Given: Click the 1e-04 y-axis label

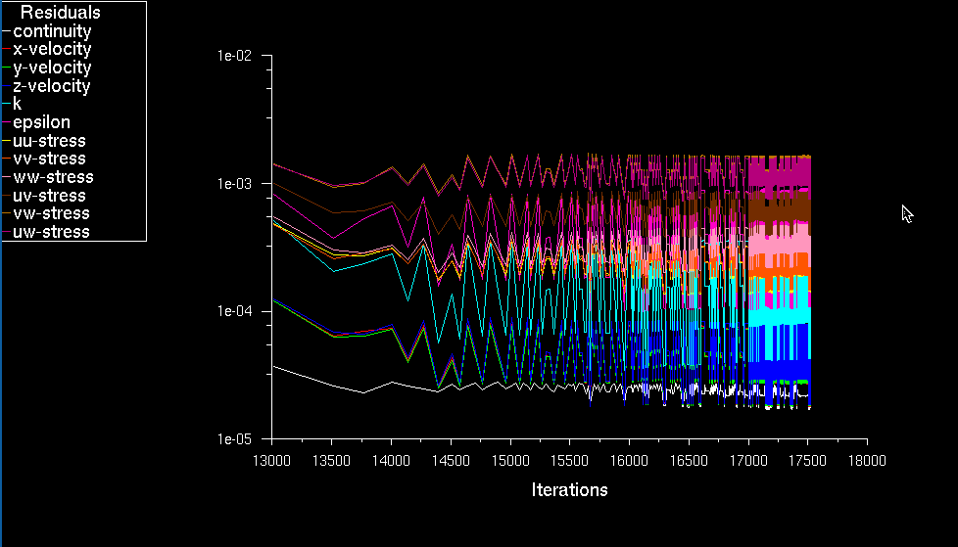Looking at the screenshot, I should pos(234,311).
